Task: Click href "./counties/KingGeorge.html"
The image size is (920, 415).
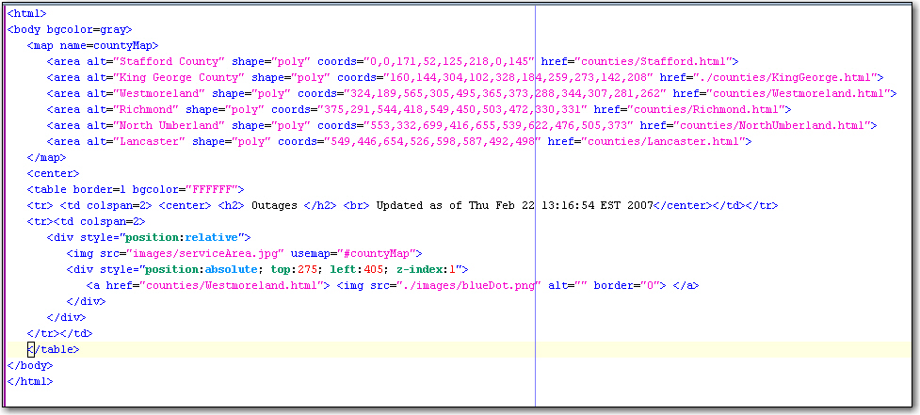Action: (x=785, y=77)
